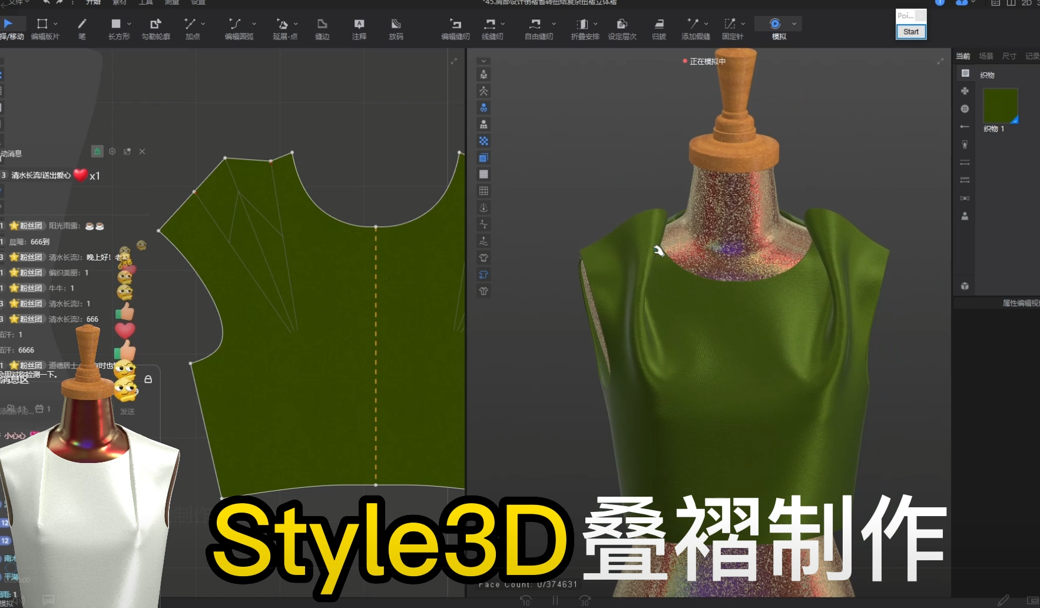Open dropdown next to 编辑圆弧 tool
Image resolution: width=1040 pixels, height=608 pixels.
pos(254,24)
